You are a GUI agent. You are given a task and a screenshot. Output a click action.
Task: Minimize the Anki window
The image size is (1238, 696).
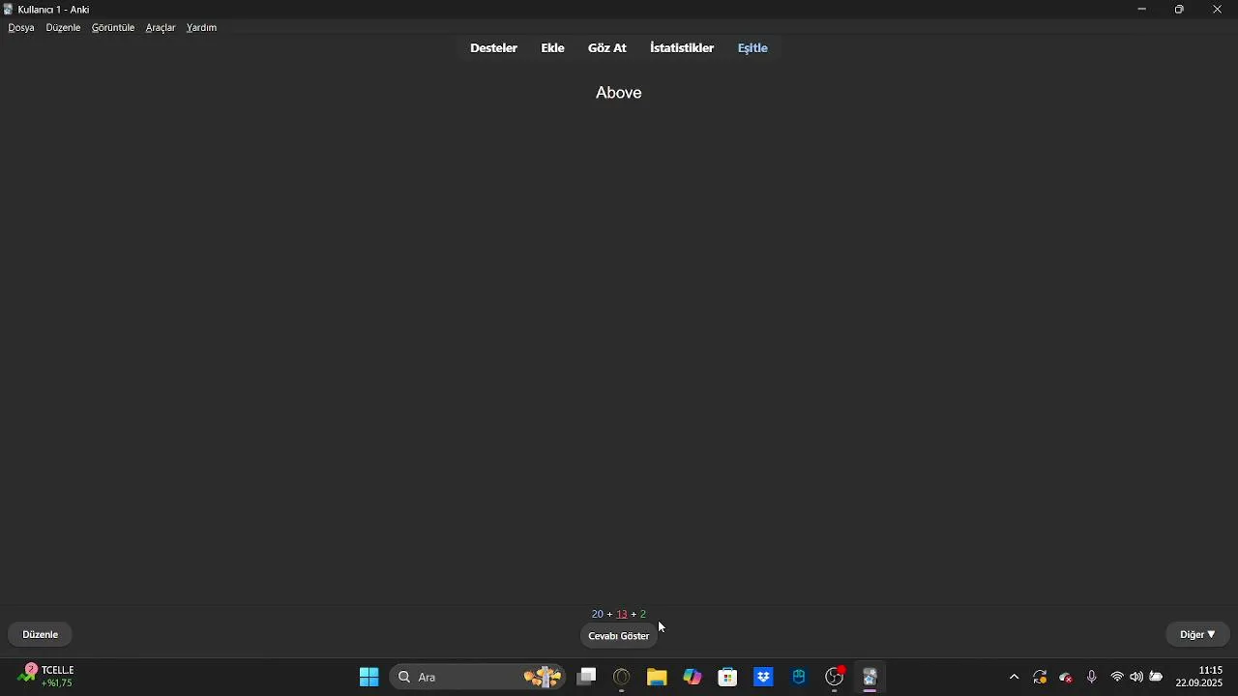coord(1143,10)
